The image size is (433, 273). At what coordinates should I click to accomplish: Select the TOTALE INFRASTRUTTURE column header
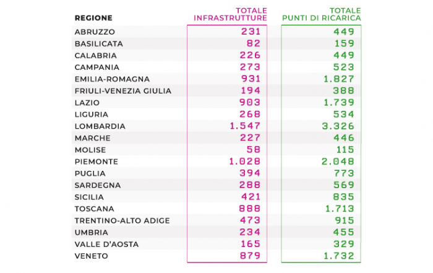[230, 14]
